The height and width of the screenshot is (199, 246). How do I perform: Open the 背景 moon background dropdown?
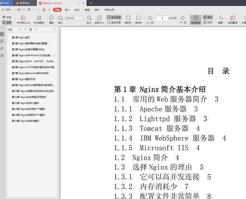click(x=221, y=20)
